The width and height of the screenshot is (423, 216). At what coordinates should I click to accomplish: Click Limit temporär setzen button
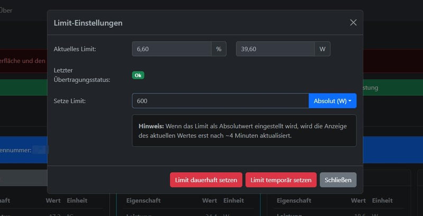(x=281, y=180)
